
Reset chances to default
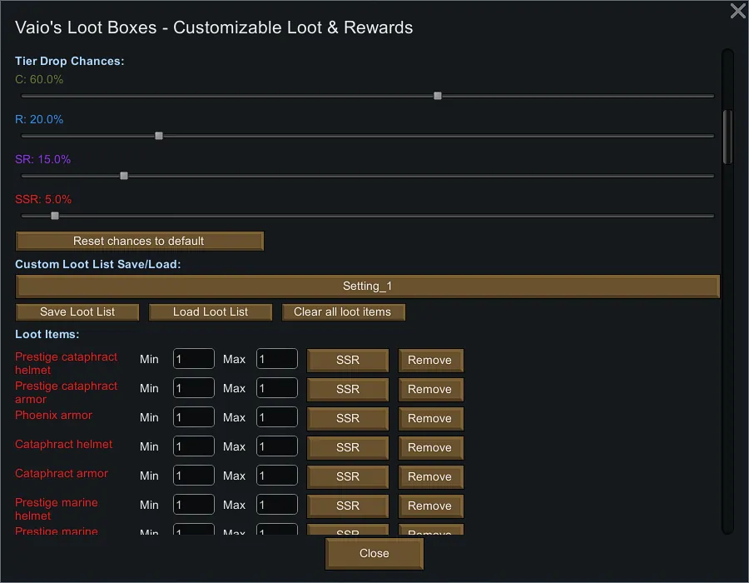coord(139,241)
